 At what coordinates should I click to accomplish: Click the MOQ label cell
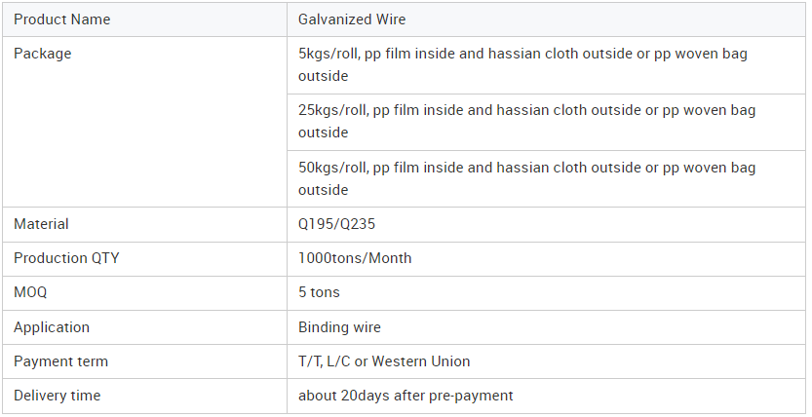click(144, 293)
